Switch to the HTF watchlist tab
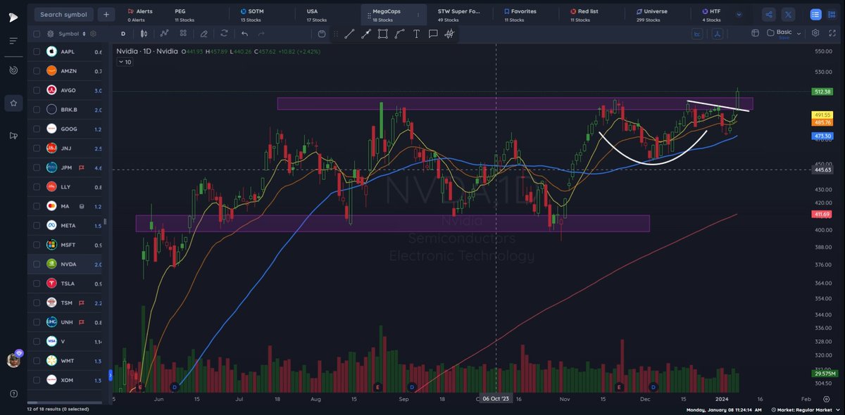The width and height of the screenshot is (845, 415). coord(711,15)
